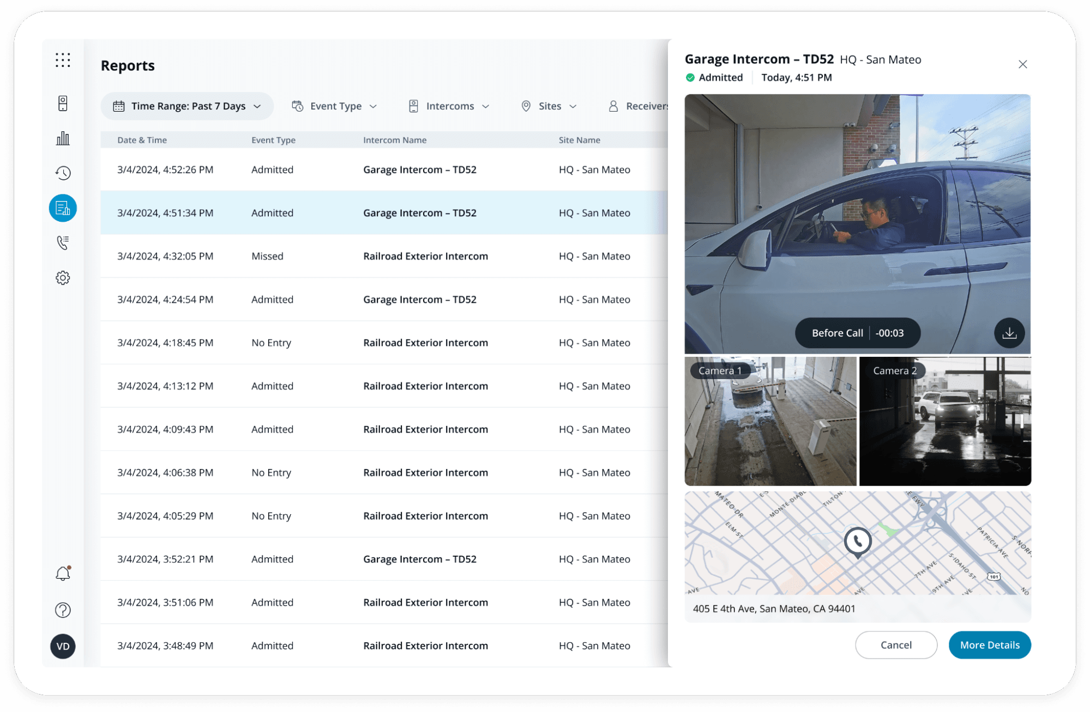Open the Help question mark icon
The height and width of the screenshot is (712, 1090).
[63, 610]
